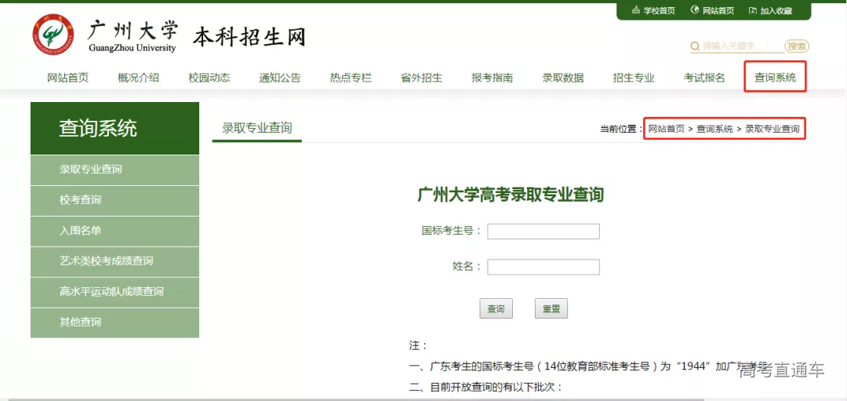Select 通知公告 from navigation bar

(280, 78)
